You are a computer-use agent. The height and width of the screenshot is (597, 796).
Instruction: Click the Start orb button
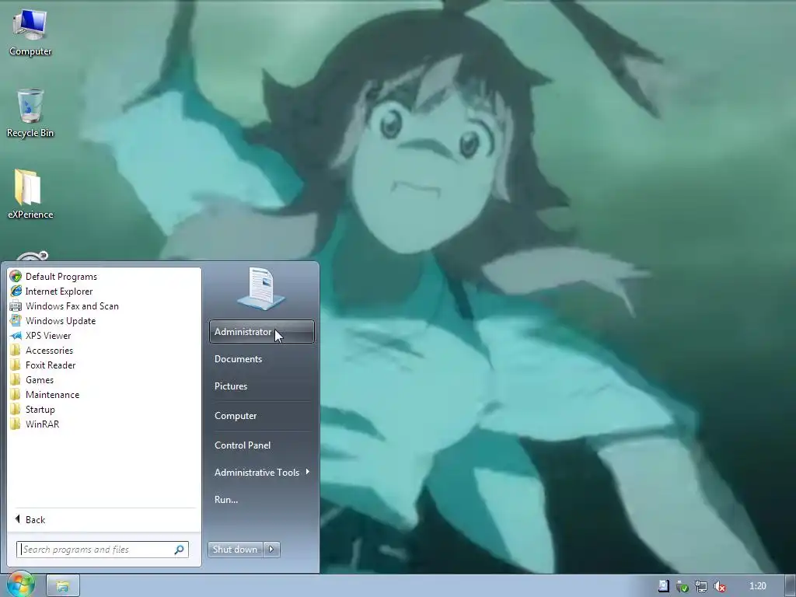pos(20,585)
